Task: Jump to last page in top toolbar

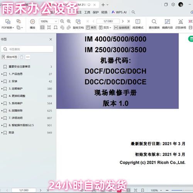Action: 129,21
